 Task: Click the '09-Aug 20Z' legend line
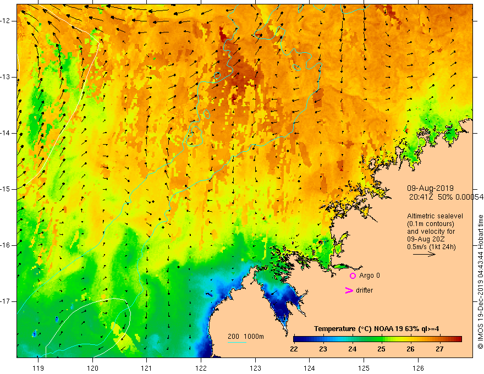tap(427, 239)
